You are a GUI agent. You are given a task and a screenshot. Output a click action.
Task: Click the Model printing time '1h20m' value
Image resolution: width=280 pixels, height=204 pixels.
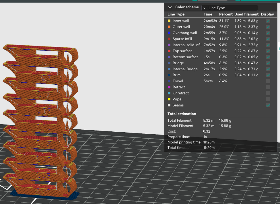click(x=209, y=142)
